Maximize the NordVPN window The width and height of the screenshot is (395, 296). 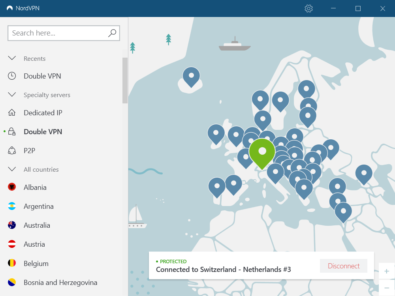pyautogui.click(x=358, y=8)
